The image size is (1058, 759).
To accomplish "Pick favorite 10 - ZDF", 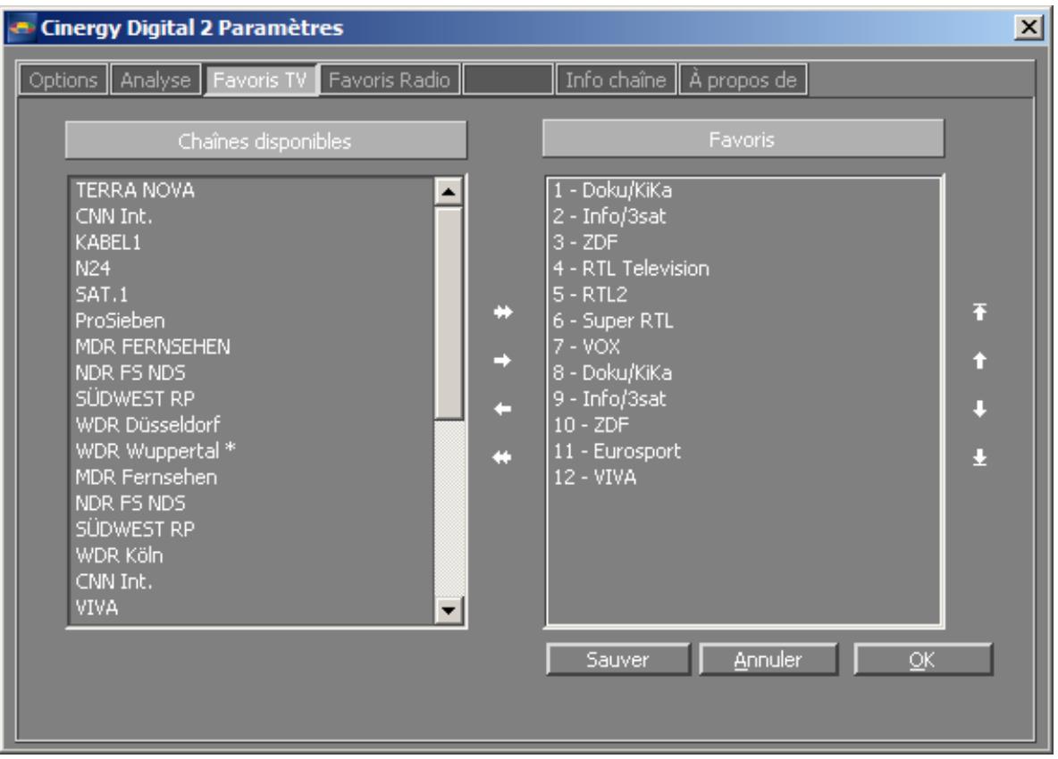I will pyautogui.click(x=743, y=425).
